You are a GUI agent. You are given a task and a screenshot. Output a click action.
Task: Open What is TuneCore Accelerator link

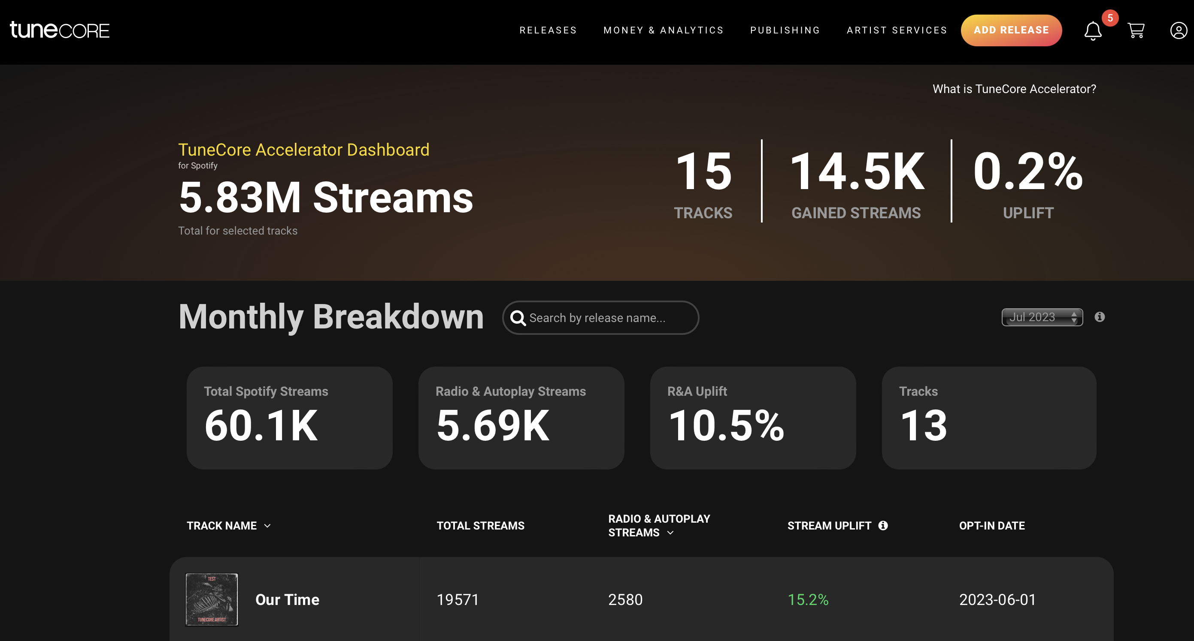[x=1014, y=89]
